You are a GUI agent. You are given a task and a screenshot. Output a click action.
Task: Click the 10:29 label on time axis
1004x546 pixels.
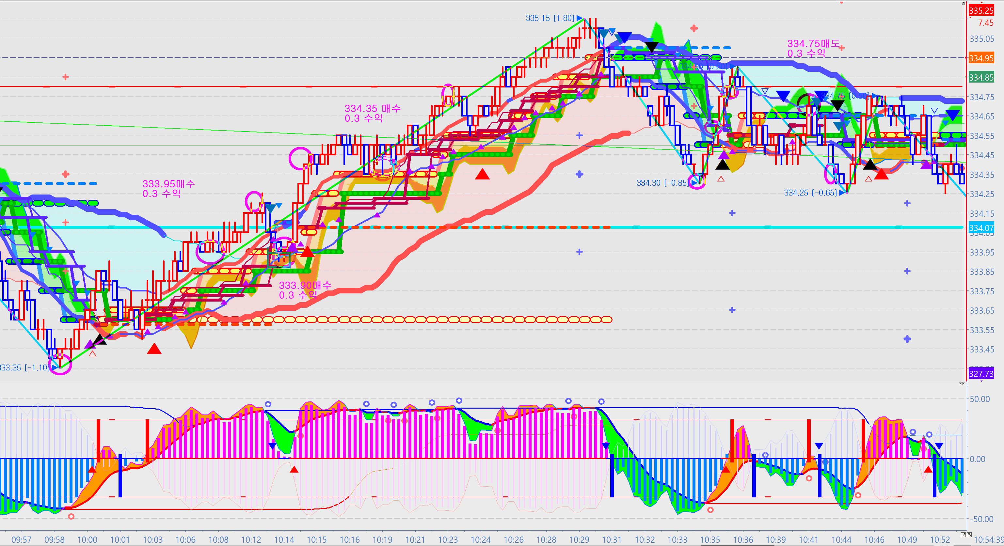point(579,539)
